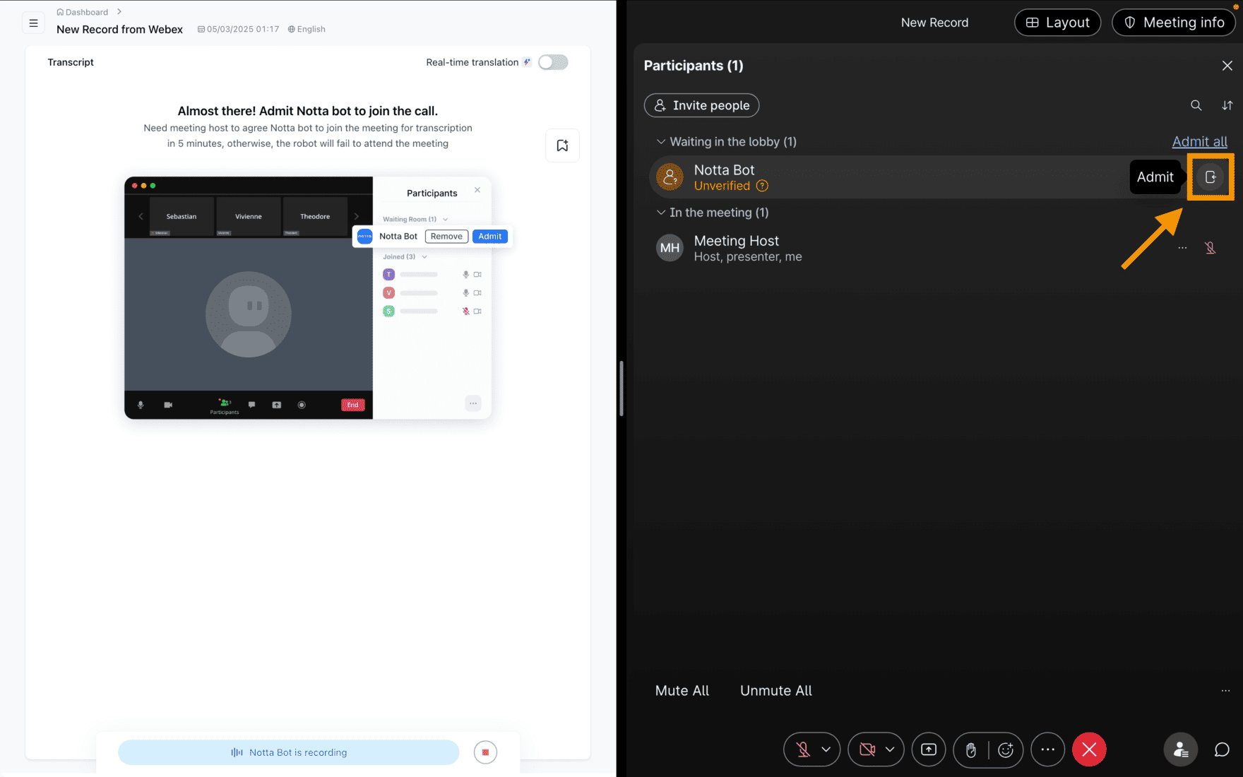Open reactions emoji picker
The width and height of the screenshot is (1243, 777).
1006,749
